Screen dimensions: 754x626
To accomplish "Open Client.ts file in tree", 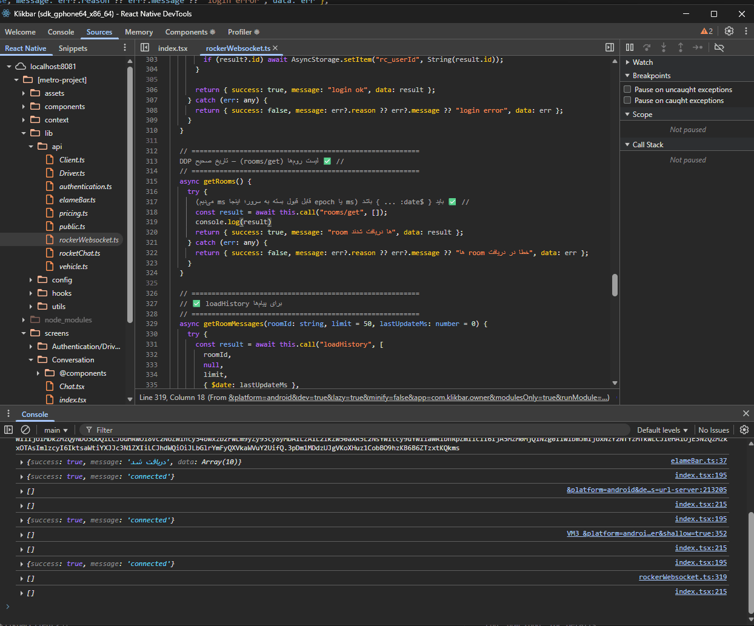I will point(72,160).
